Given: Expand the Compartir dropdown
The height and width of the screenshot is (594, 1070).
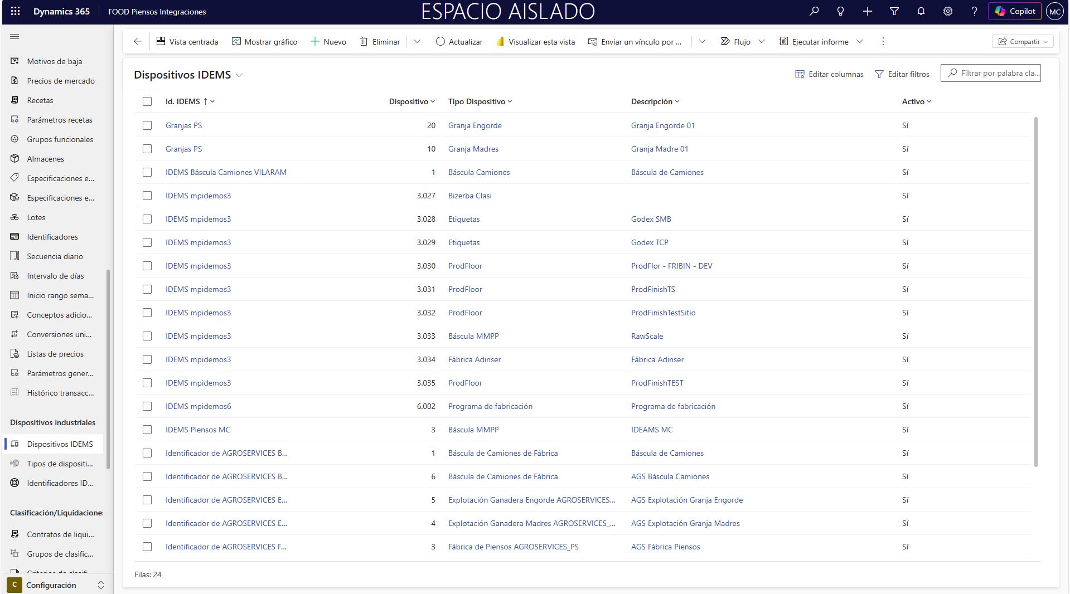Looking at the screenshot, I should 1023,42.
